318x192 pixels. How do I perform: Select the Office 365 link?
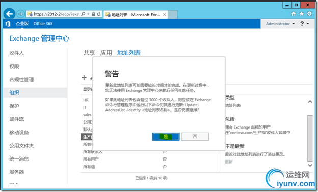point(43,24)
